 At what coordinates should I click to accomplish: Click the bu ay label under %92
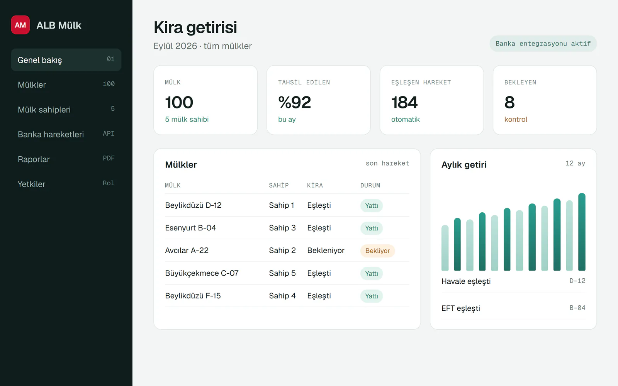click(x=287, y=119)
